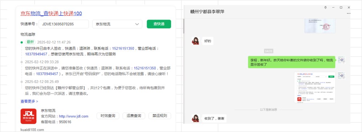Click the tracking number field JDVE13695070285
Viewport: 362px width, 132px height.
64,24
